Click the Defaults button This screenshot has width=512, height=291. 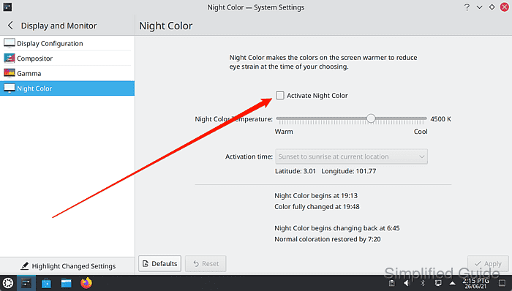click(160, 264)
